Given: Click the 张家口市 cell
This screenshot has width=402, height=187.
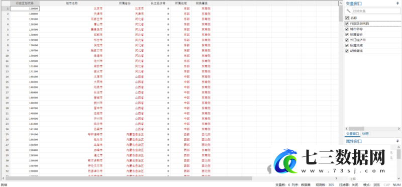Looking at the screenshot, I should pyautogui.click(x=72, y=51).
